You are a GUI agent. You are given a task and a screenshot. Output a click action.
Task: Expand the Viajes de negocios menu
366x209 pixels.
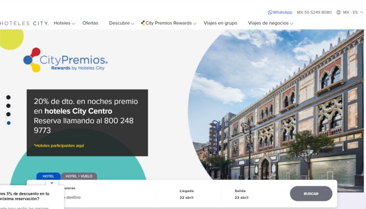click(270, 23)
